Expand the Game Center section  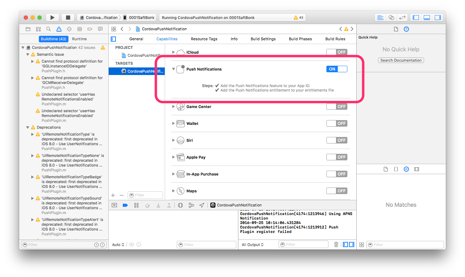(x=173, y=107)
